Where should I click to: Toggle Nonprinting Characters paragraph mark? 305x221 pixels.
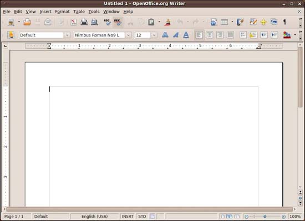click(x=284, y=22)
